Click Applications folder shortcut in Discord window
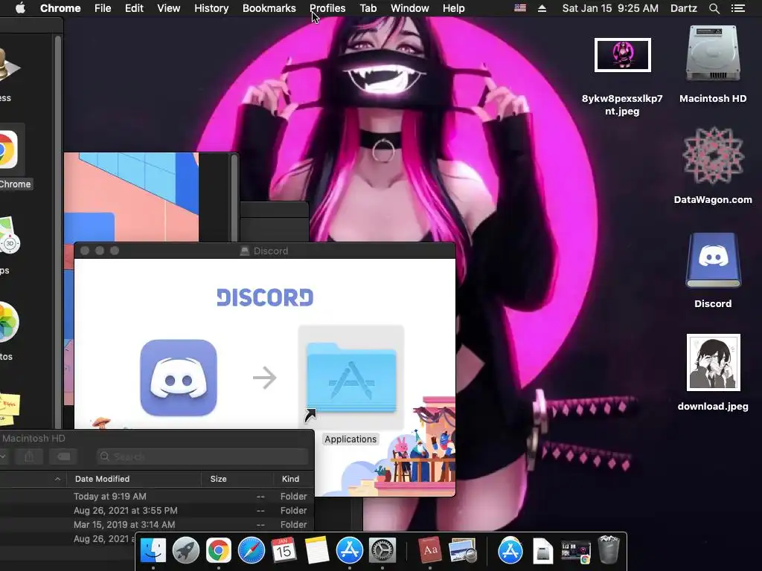The height and width of the screenshot is (571, 762). 351,378
